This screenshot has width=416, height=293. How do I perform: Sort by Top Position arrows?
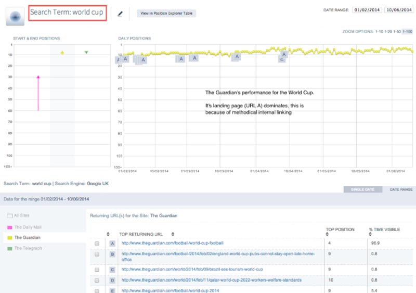[327, 234]
